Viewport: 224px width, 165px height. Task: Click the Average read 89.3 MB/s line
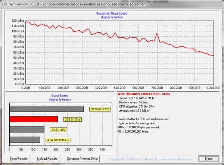click(136, 111)
